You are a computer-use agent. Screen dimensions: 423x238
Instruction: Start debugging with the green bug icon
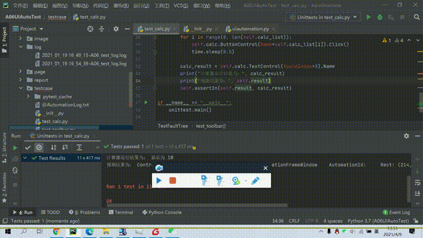(380, 17)
